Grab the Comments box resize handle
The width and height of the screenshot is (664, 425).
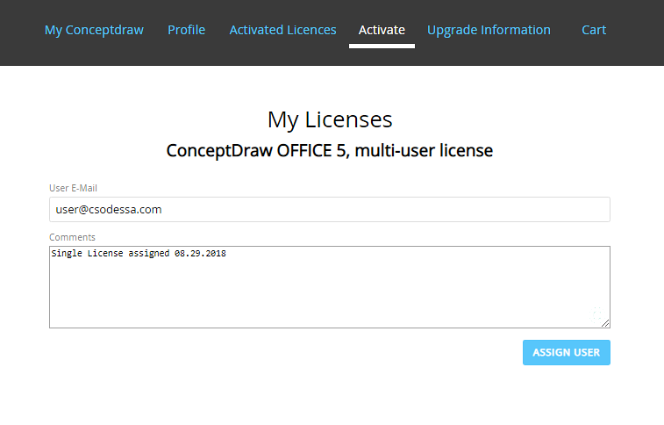pyautogui.click(x=605, y=323)
